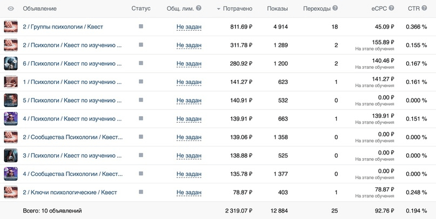Toggle status of Ключи психологические ad
Image resolution: width=436 pixels, height=219 pixels.
141,192
